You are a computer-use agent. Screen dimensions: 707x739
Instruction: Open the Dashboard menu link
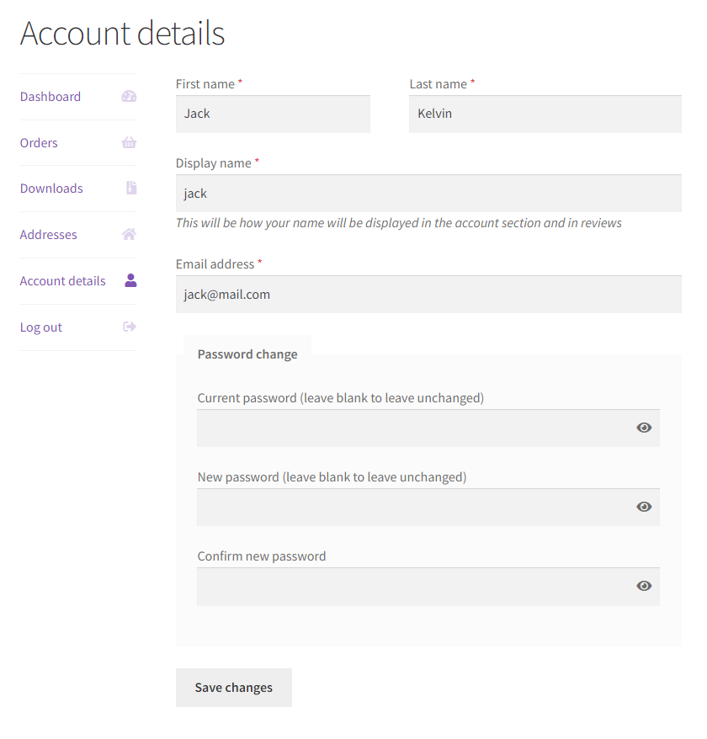pos(50,97)
